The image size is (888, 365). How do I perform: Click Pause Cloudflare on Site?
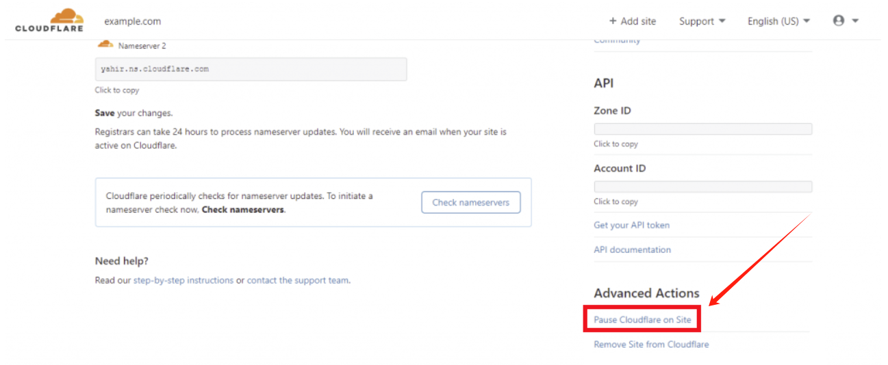click(x=642, y=320)
